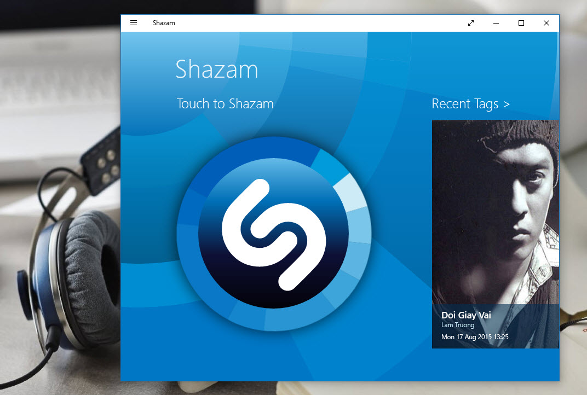Viewport: 587px width, 395px height.
Task: Click the artist name Lam Truong
Action: [458, 325]
